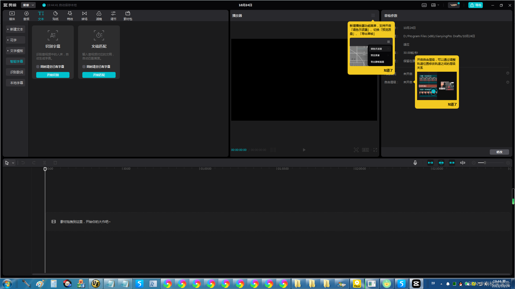
Task: Check 同时清空已有字幕 under 文稿匹配
Action: click(84, 67)
